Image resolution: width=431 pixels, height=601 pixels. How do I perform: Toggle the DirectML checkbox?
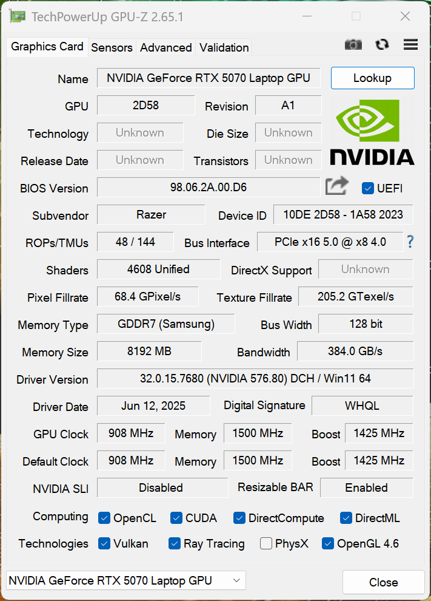pyautogui.click(x=346, y=518)
